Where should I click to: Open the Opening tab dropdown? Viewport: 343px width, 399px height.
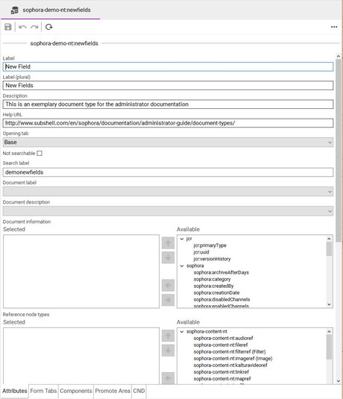168,142
